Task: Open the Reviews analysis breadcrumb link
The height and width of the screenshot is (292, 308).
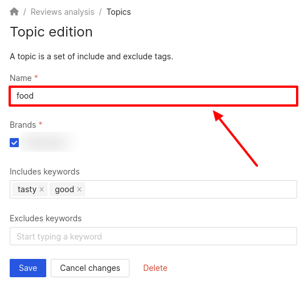Action: point(63,12)
